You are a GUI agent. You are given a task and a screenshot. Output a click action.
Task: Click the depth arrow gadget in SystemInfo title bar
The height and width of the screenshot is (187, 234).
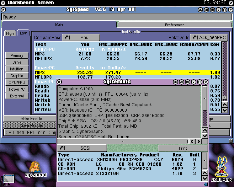[206, 82]
